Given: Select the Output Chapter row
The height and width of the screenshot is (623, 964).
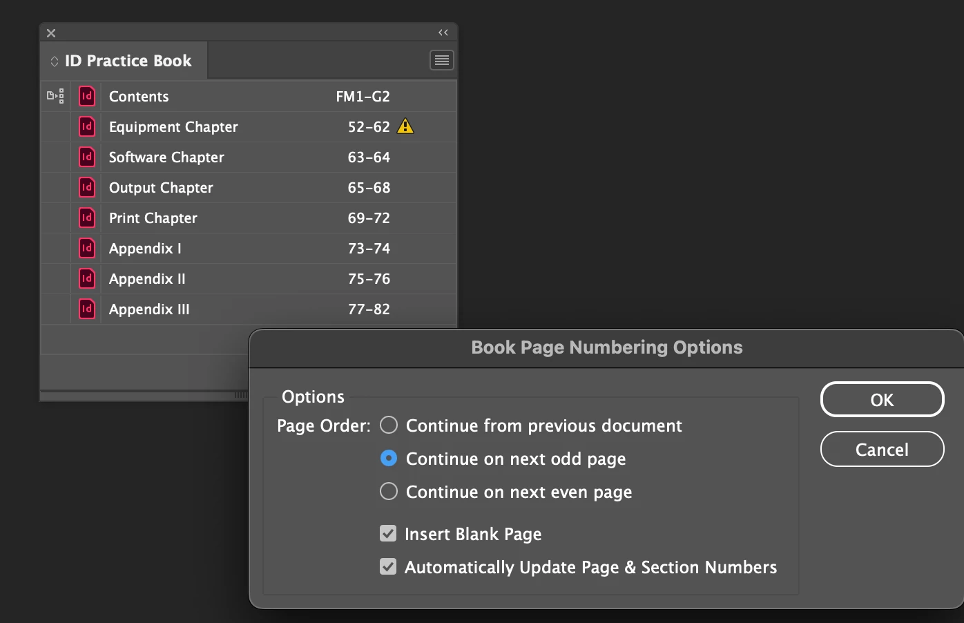Looking at the screenshot, I should [249, 187].
